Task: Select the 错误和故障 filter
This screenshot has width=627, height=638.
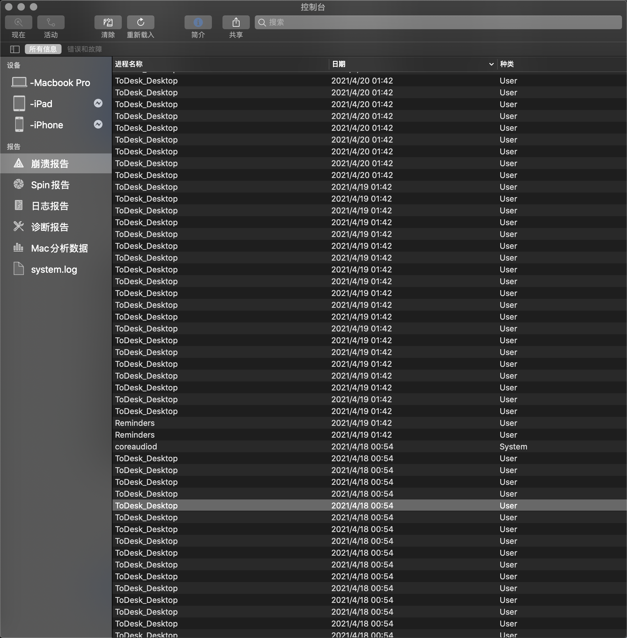Action: tap(85, 49)
